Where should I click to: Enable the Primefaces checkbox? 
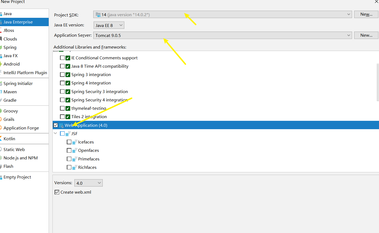coord(69,159)
